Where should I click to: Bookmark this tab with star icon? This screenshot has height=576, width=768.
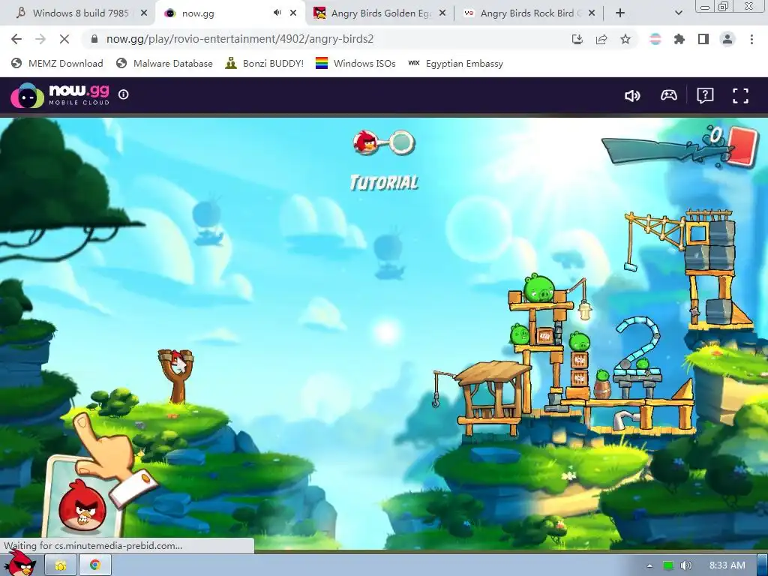tap(625, 39)
